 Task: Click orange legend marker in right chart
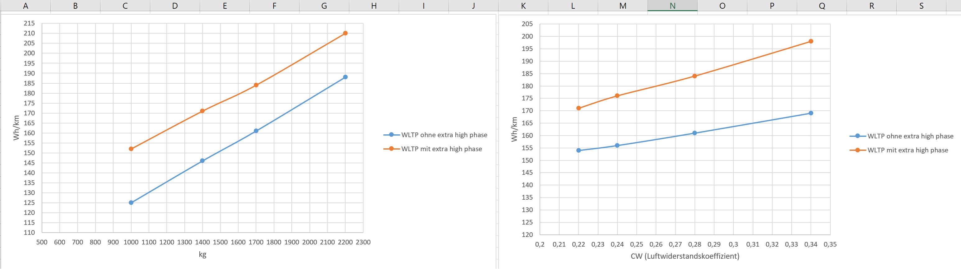point(858,150)
